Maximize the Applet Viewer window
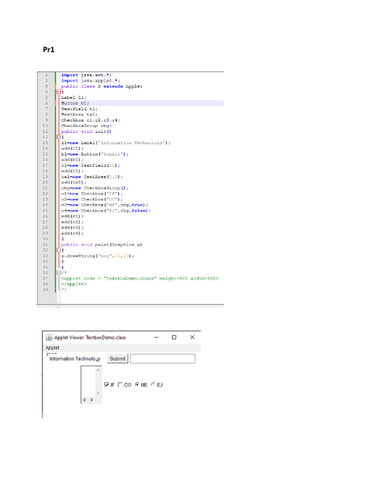365x487 pixels. point(174,337)
